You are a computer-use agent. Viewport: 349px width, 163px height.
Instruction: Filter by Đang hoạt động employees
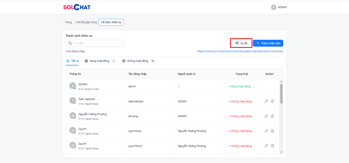(99, 61)
